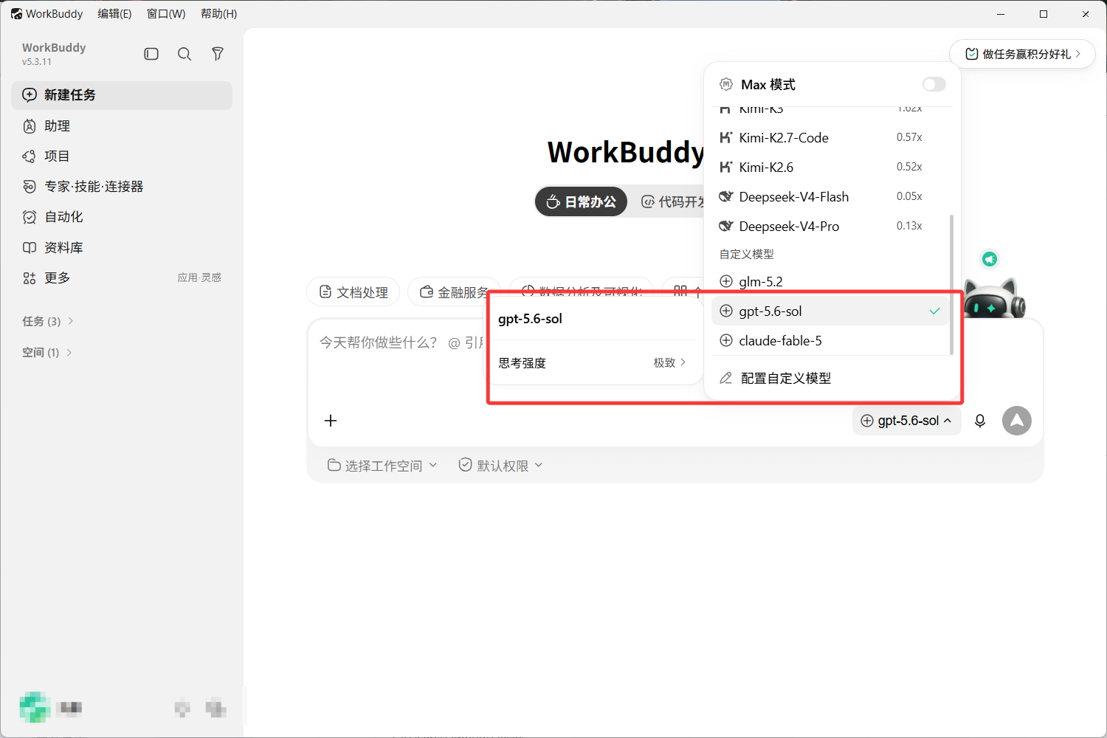Open 选择工作空间 dropdown
The image size is (1107, 738).
pos(382,466)
